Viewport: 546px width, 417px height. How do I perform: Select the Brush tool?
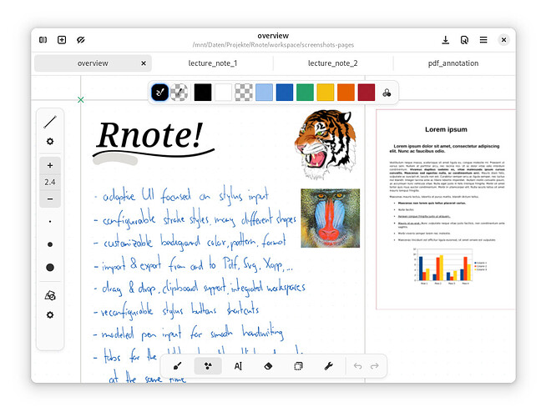tap(177, 366)
